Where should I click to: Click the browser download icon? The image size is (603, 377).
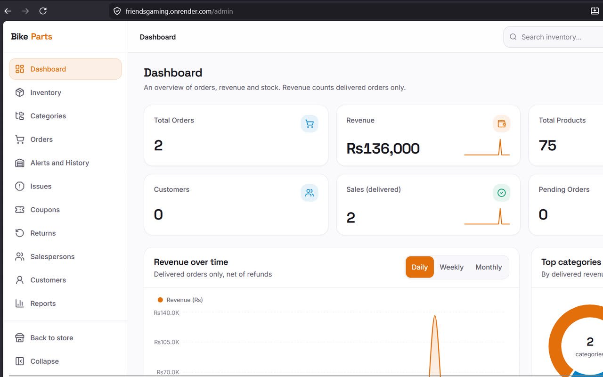pyautogui.click(x=595, y=11)
